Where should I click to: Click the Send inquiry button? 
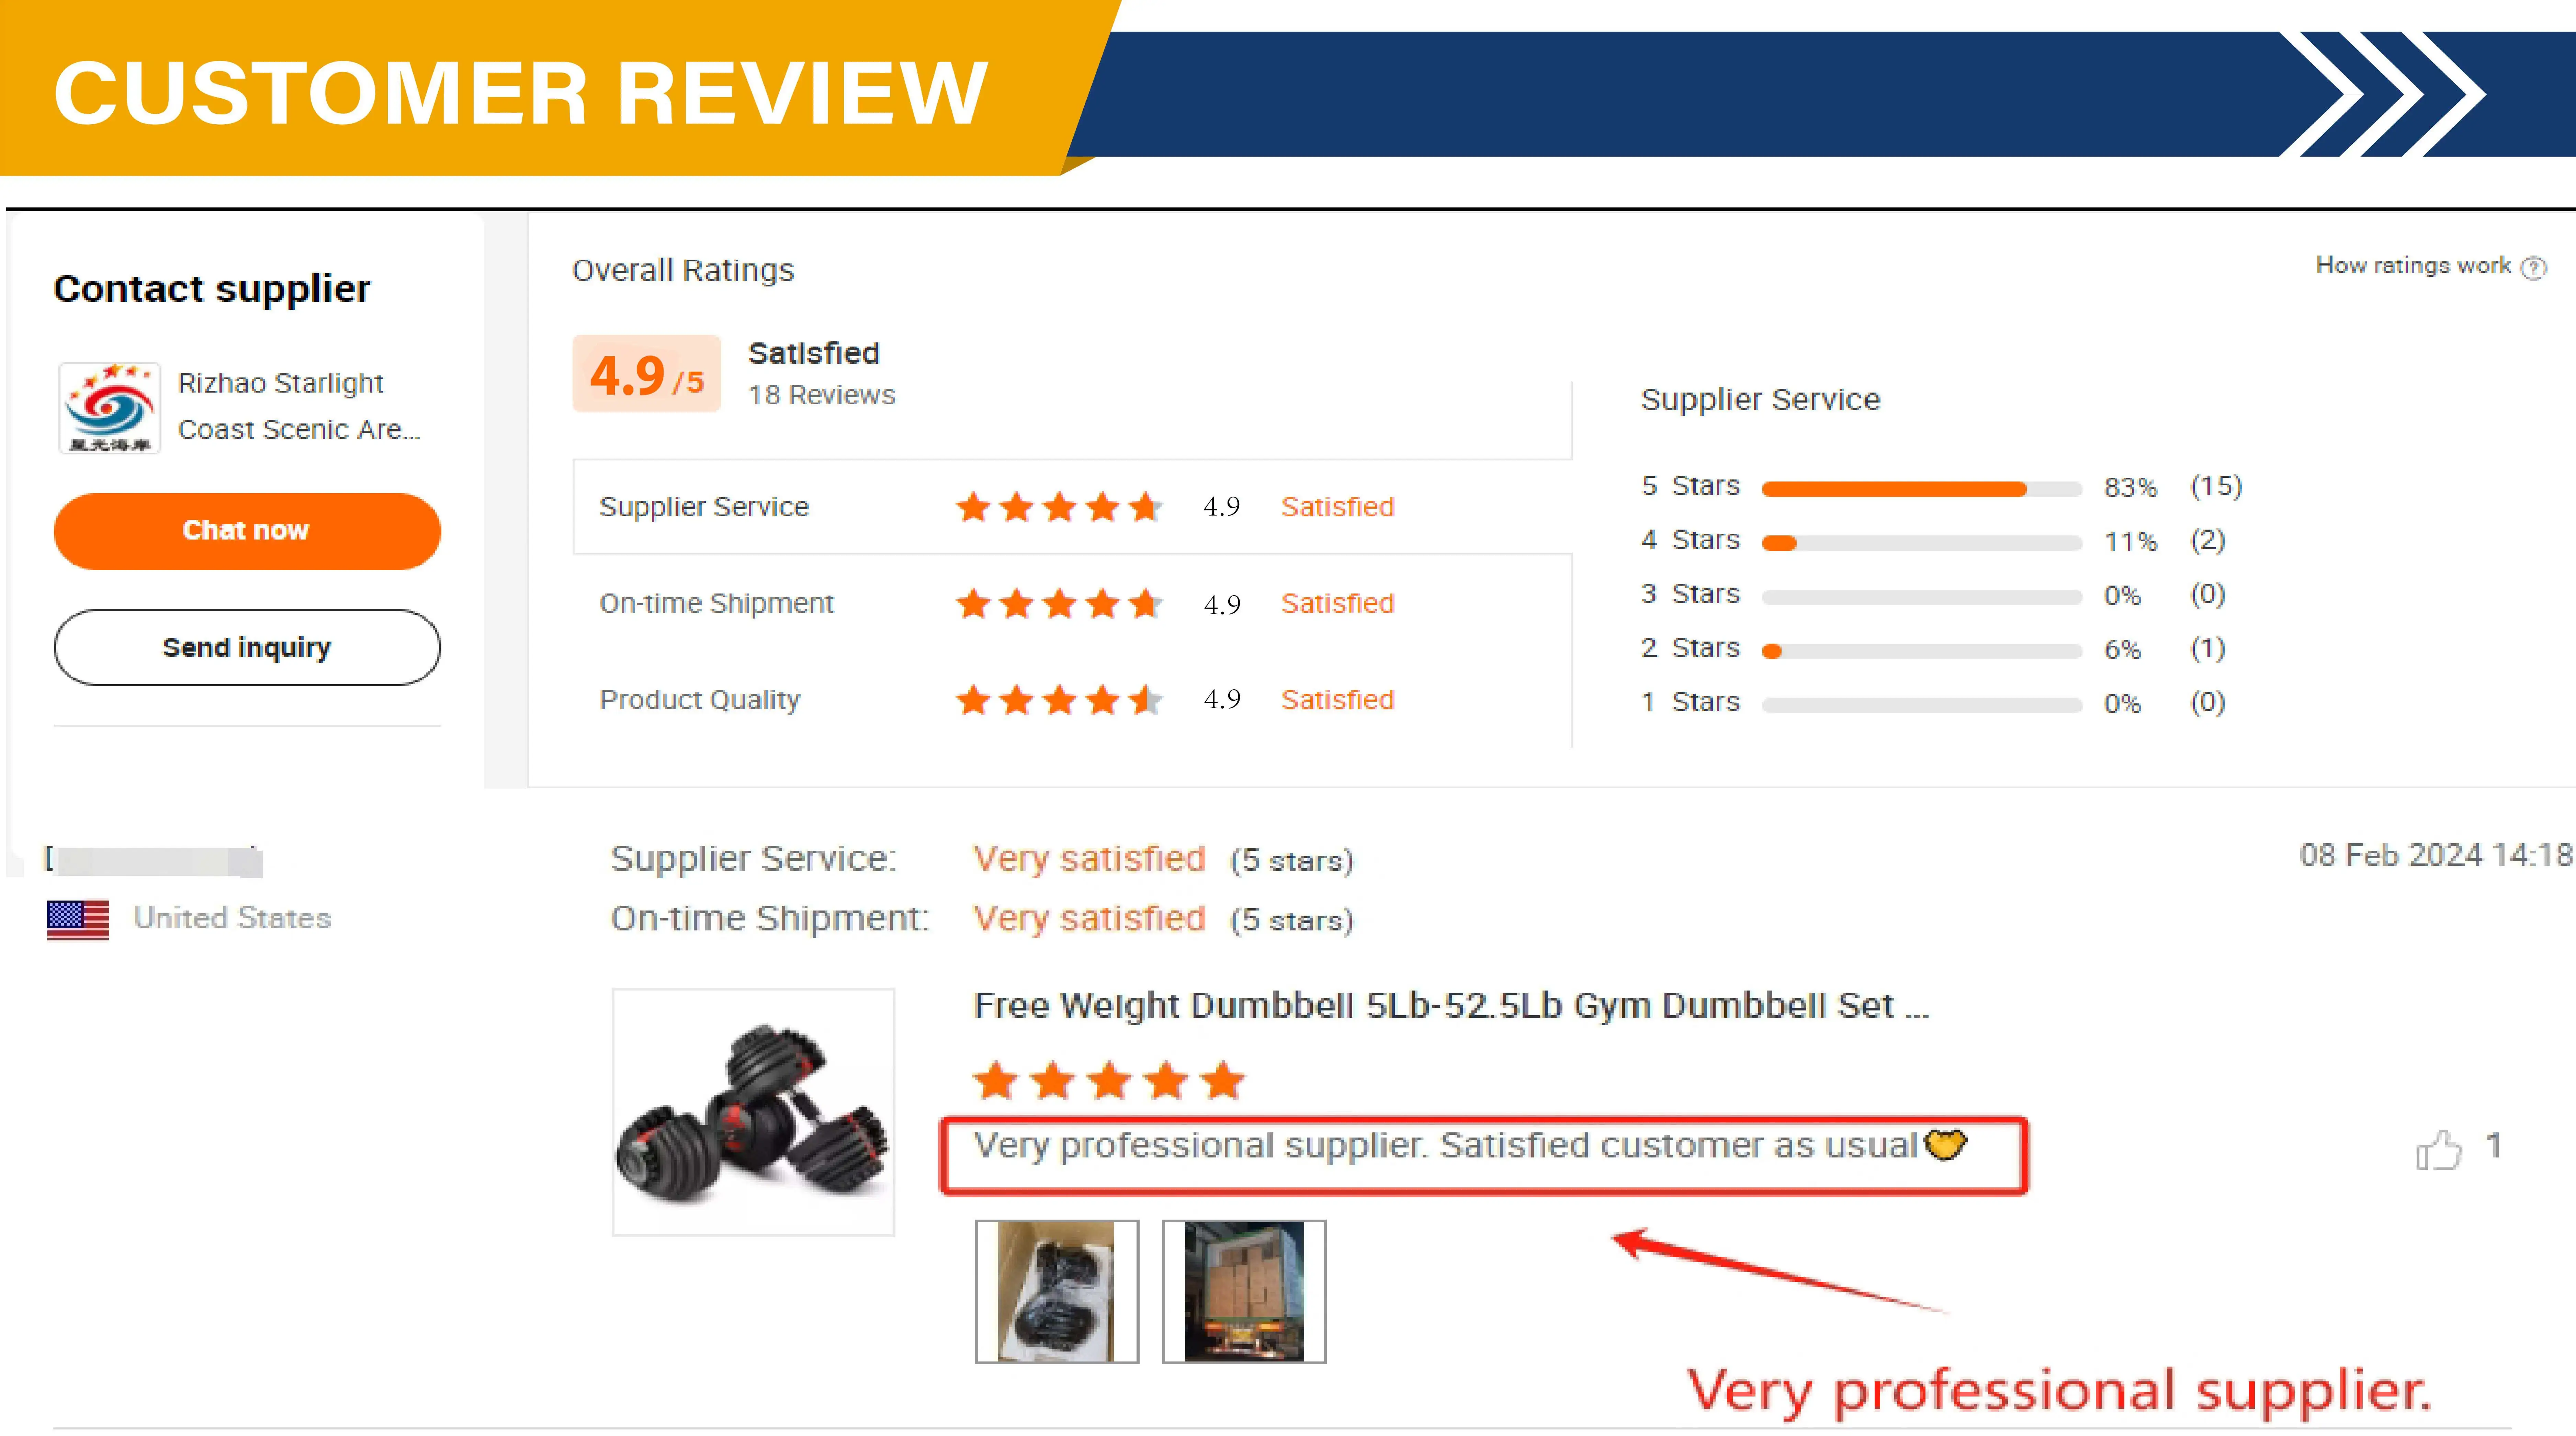click(247, 647)
